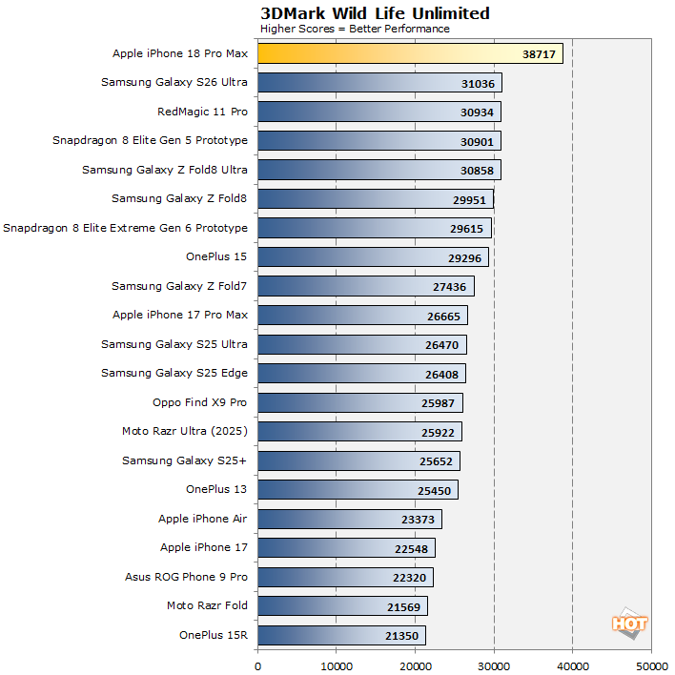
Task: Select the 'Oppo Find X9 Pro' label
Action: pos(200,402)
